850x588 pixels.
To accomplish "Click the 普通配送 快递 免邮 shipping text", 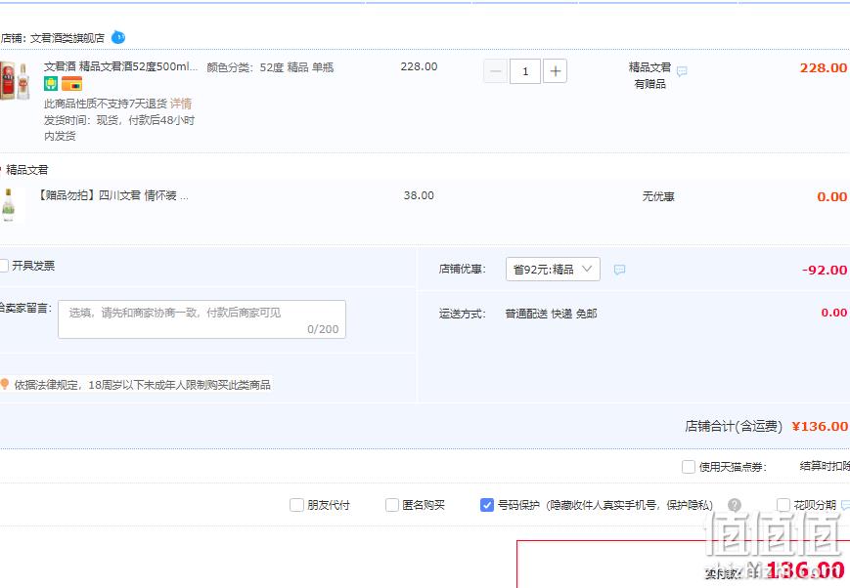I will pyautogui.click(x=551, y=314).
